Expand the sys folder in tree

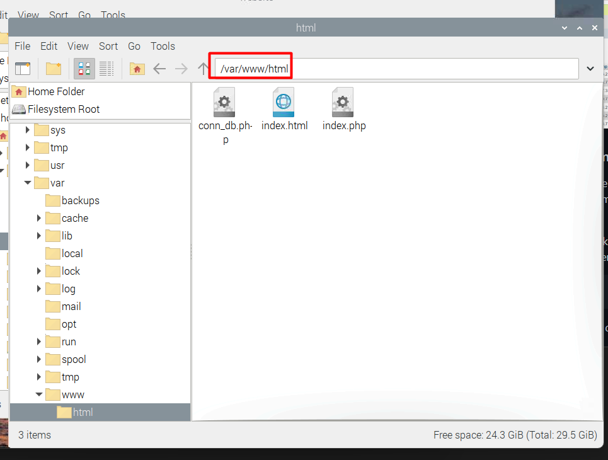tap(28, 130)
